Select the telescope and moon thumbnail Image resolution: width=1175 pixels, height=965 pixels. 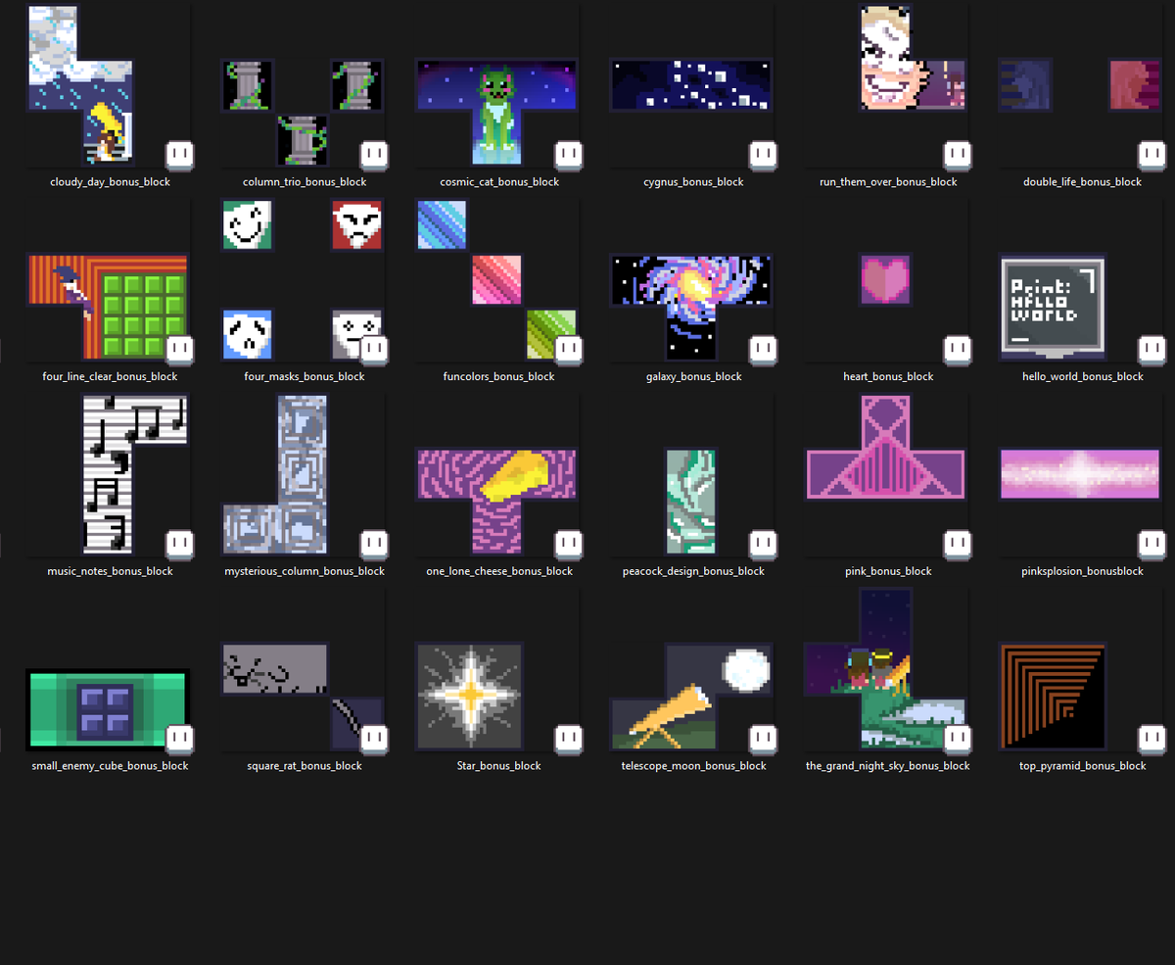[692, 697]
